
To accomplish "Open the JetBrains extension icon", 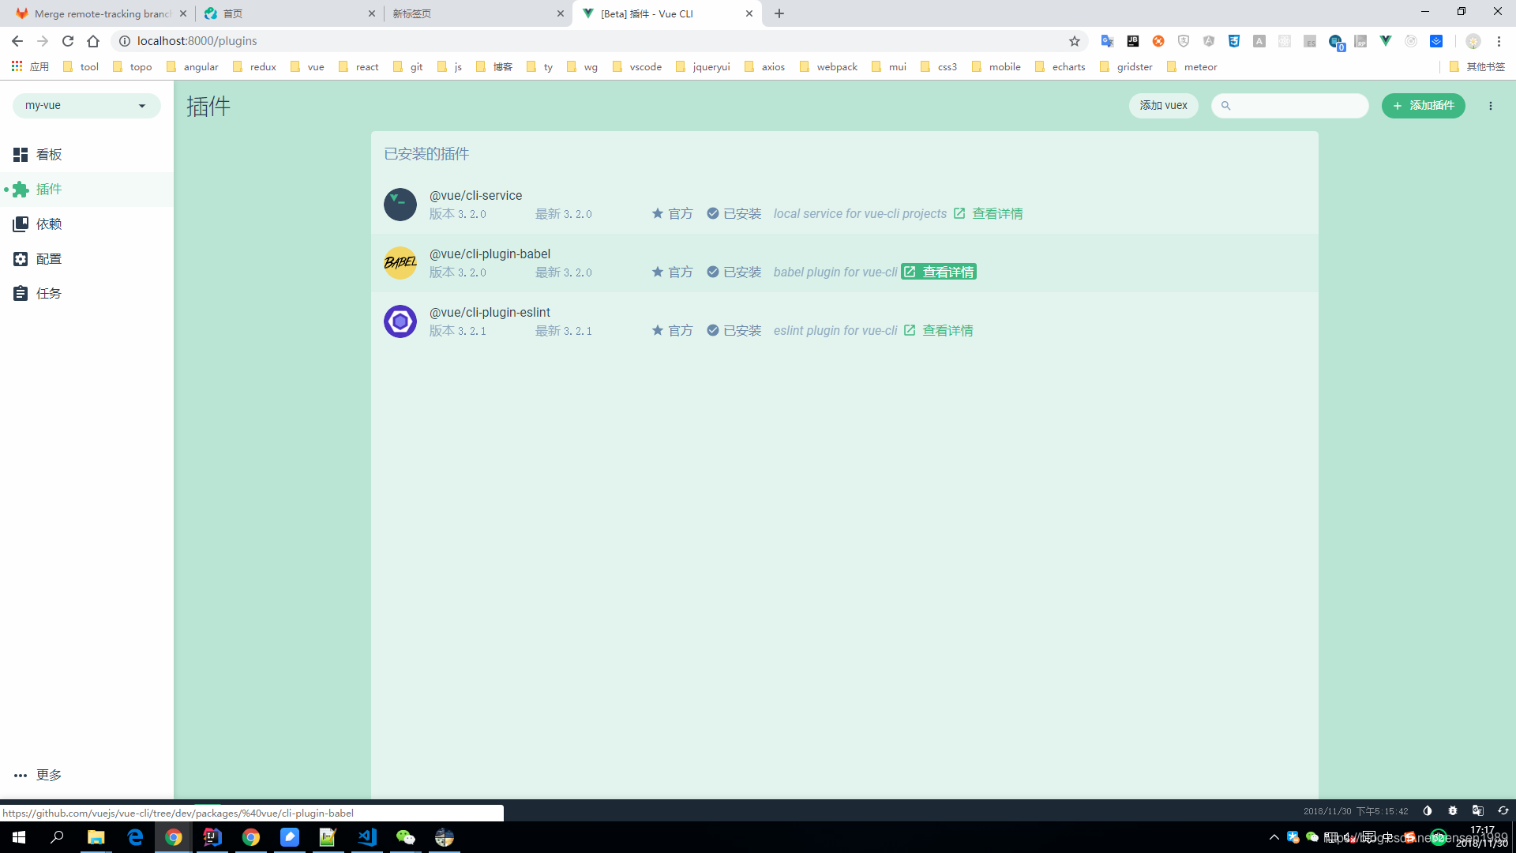I will (x=1132, y=41).
